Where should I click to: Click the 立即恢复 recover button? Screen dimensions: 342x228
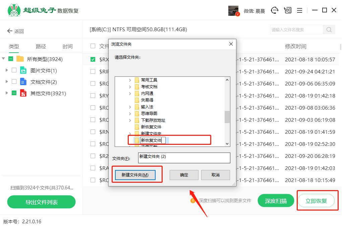tap(316, 201)
